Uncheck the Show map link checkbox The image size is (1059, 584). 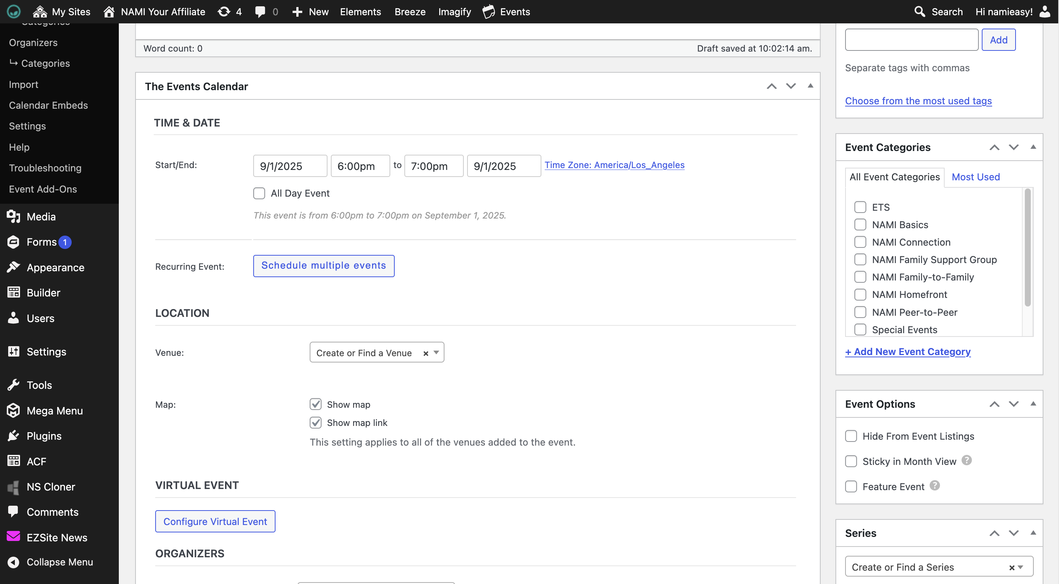(x=315, y=423)
